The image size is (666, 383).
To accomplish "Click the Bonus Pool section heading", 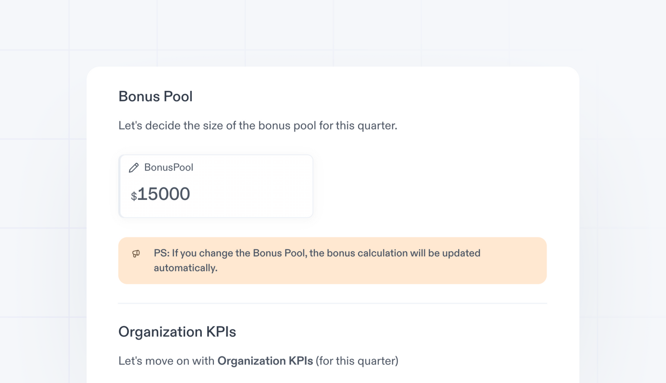I will coord(155,96).
